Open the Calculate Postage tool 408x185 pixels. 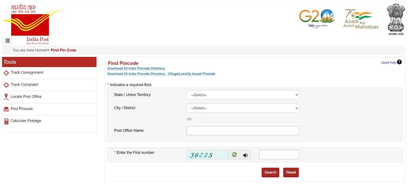click(x=26, y=121)
